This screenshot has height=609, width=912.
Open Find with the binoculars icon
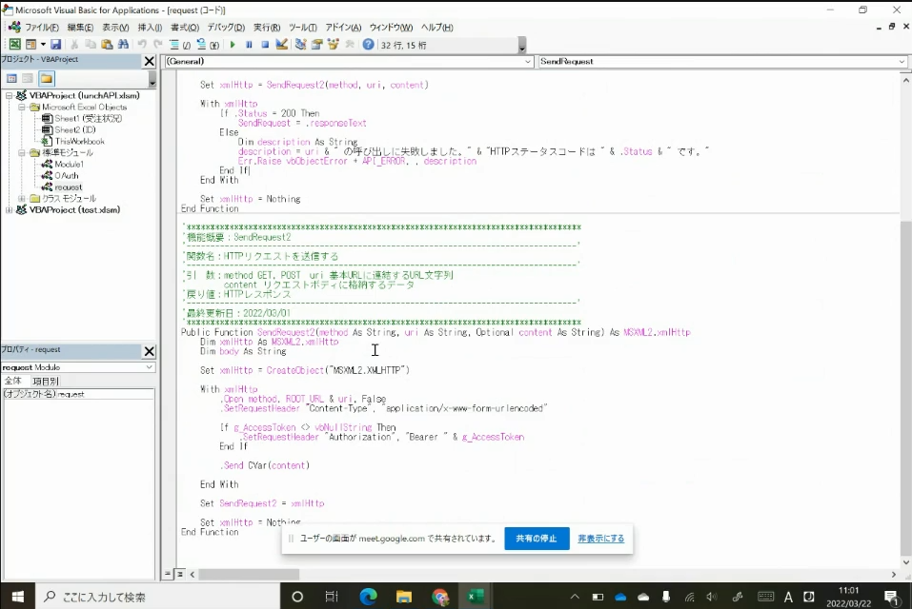[x=123, y=45]
